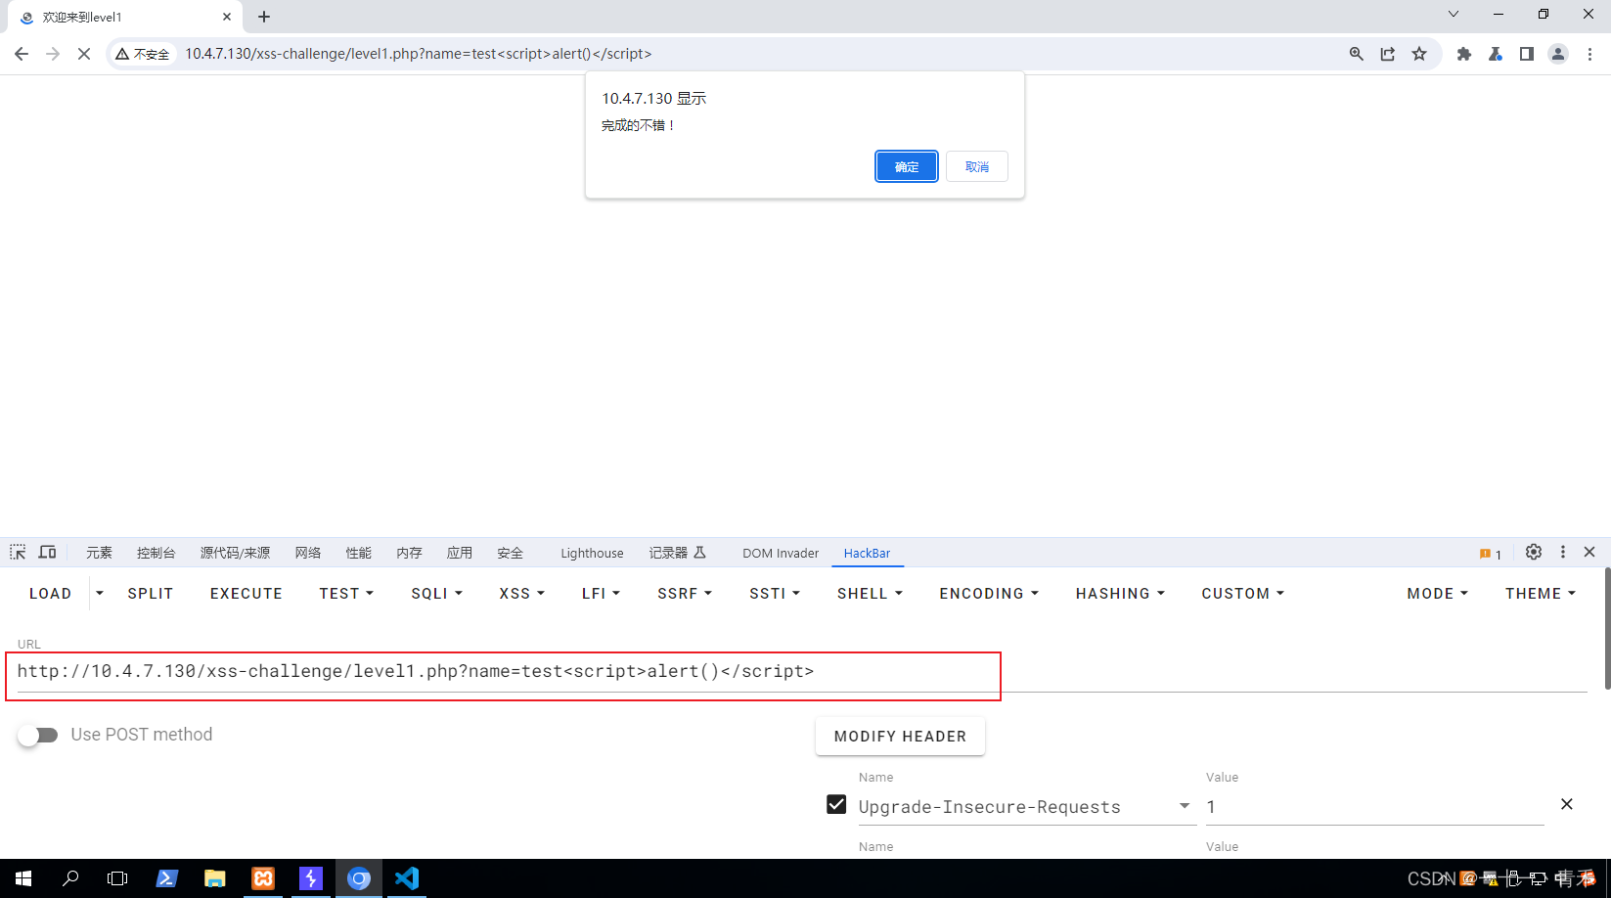The image size is (1611, 898).
Task: Open the SSRF dropdown menu
Action: 685,594
